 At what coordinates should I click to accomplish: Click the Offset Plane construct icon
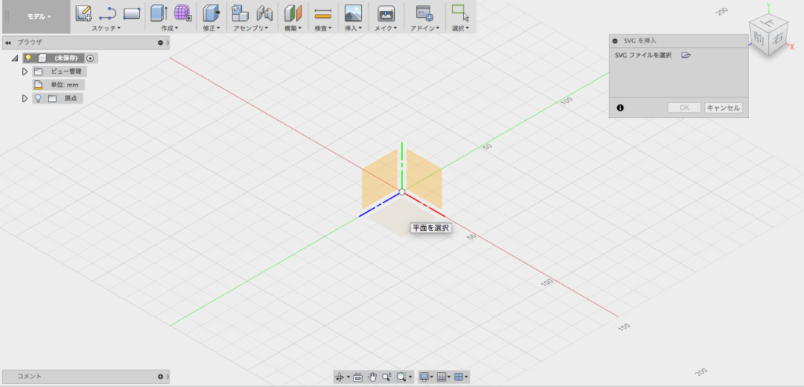pos(293,13)
